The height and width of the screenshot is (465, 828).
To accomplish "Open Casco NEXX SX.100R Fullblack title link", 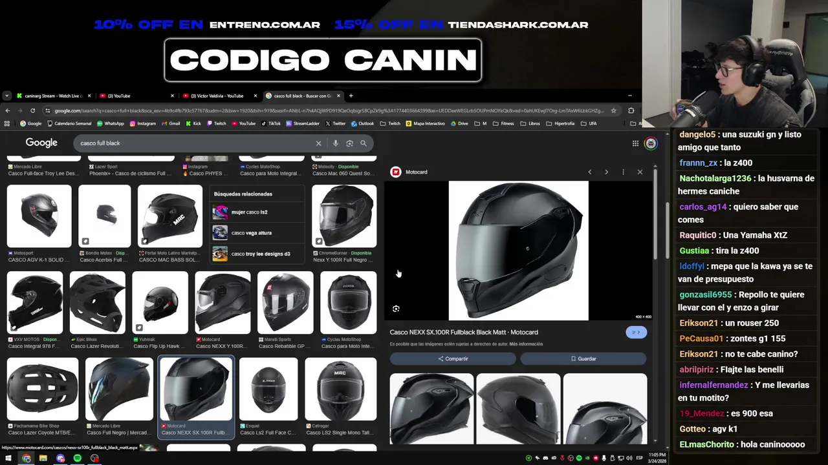I will point(464,332).
